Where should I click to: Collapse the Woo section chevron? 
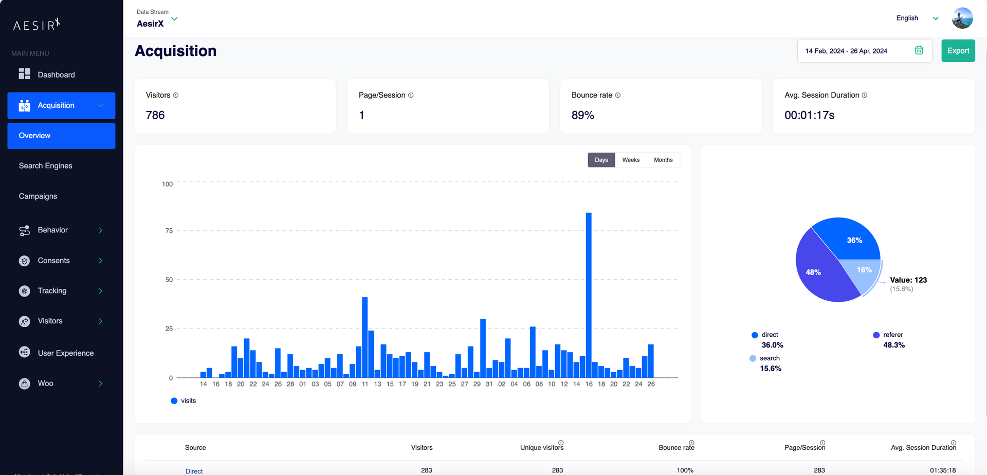(101, 383)
